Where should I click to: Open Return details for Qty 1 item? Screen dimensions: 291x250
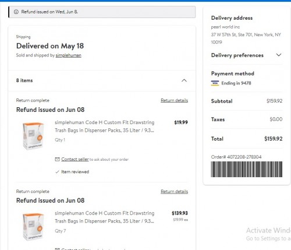[174, 100]
